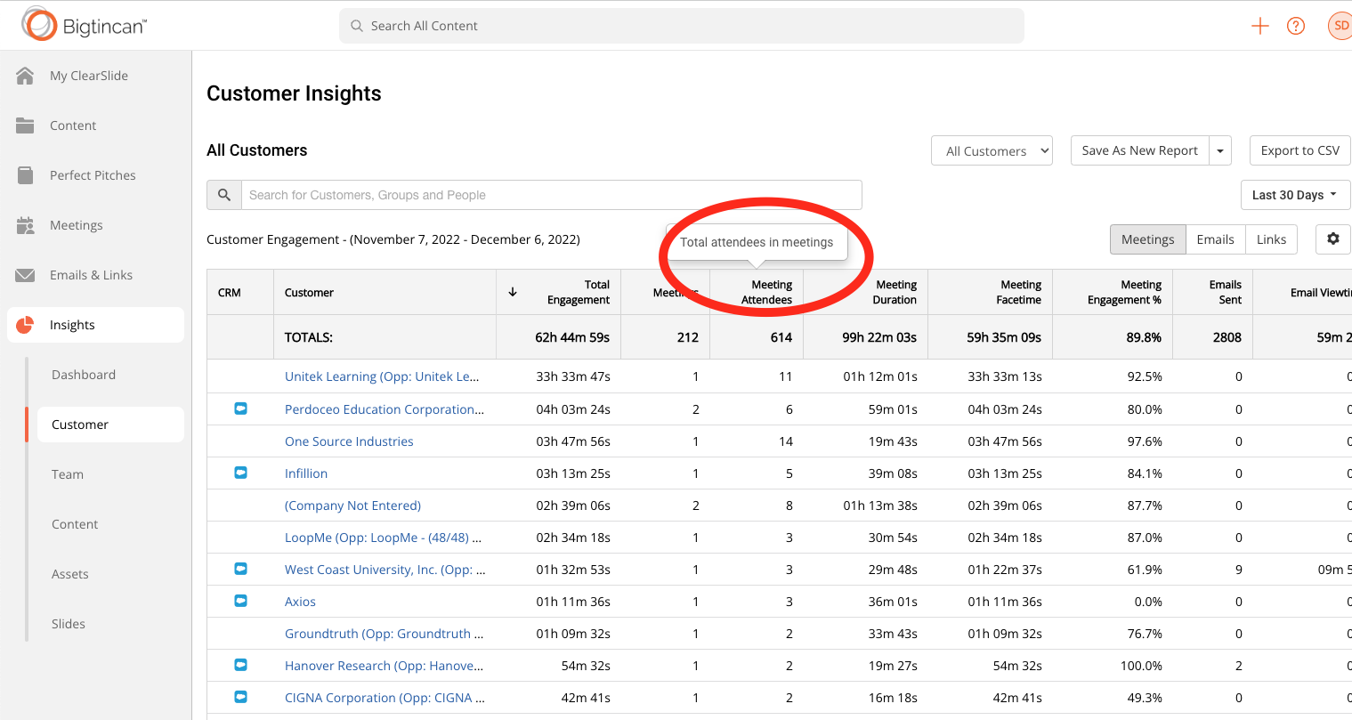Open One Source Industries link

[349, 441]
